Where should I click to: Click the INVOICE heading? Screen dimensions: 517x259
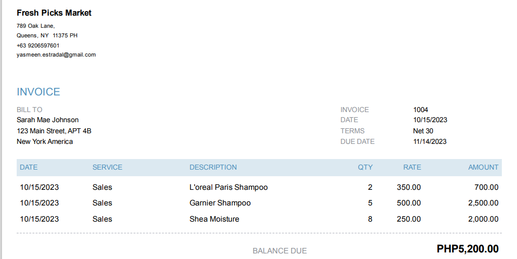tap(38, 92)
